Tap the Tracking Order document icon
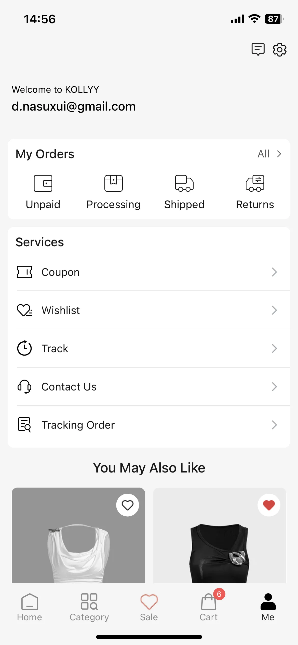This screenshot has width=298, height=645. (x=24, y=425)
